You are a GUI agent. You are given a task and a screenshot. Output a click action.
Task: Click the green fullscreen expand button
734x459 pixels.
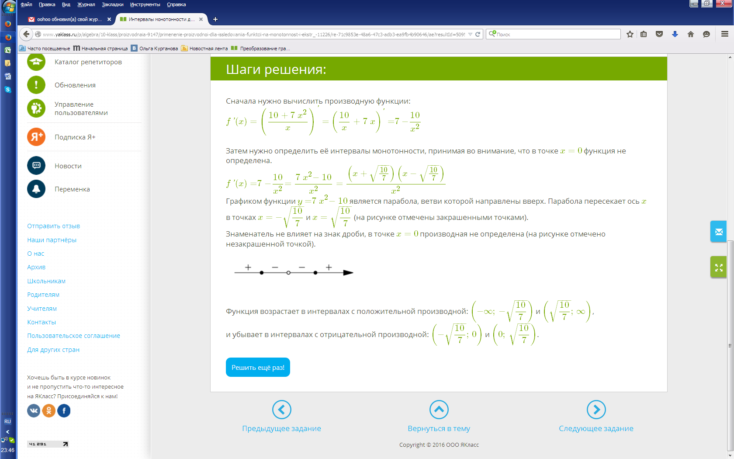(x=719, y=267)
